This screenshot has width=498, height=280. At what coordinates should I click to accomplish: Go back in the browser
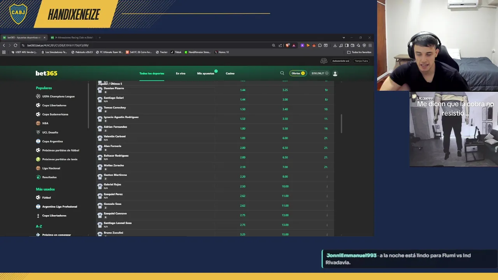coord(4,45)
